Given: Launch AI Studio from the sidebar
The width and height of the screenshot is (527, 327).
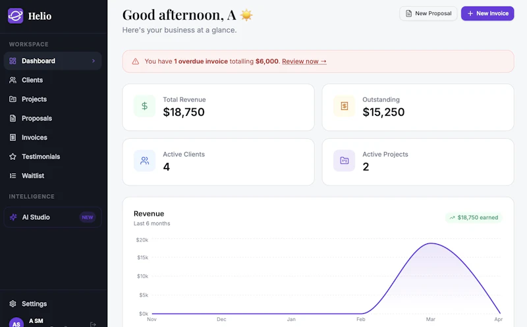Looking at the screenshot, I should tap(53, 217).
